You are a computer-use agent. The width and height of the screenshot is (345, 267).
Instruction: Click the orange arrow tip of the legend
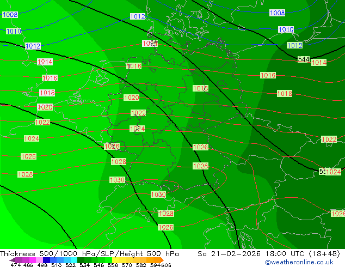click(x=162, y=260)
